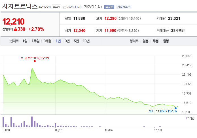This screenshot has height=138, width=197.
Task: Click the 코스닥 market badge
Action: coord(56,7)
